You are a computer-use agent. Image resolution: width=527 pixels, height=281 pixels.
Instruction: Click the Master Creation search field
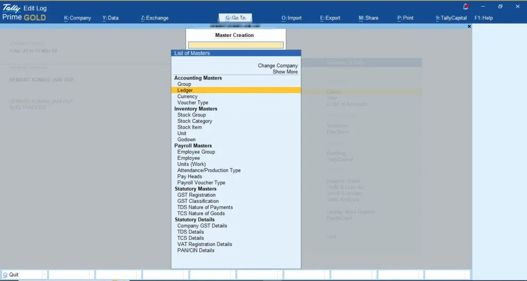tap(236, 45)
